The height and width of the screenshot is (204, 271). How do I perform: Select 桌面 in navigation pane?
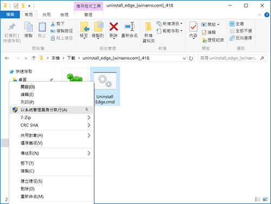tap(22, 80)
